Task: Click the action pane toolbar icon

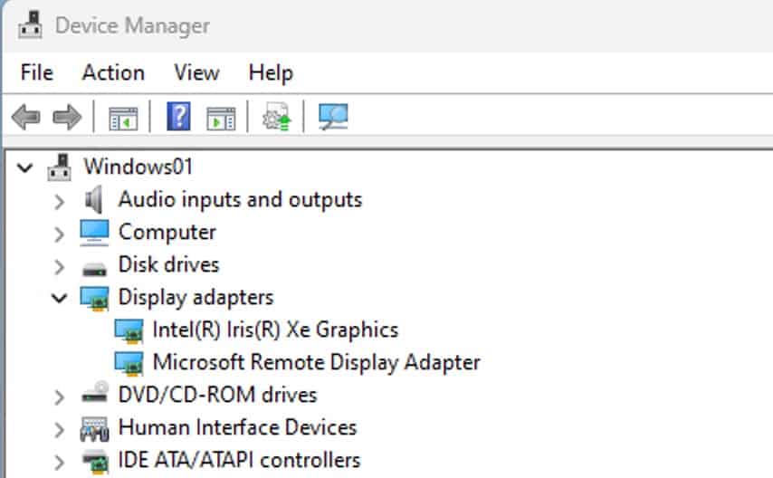Action: coord(220,118)
